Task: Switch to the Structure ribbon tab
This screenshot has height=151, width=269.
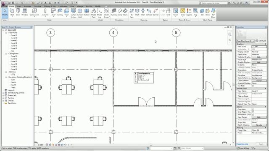Action: (37, 6)
